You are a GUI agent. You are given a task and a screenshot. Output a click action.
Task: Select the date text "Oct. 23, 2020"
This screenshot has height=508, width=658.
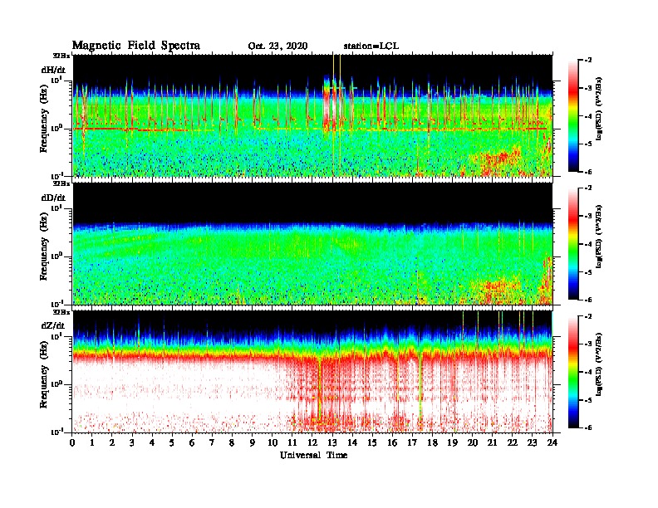[x=277, y=46]
